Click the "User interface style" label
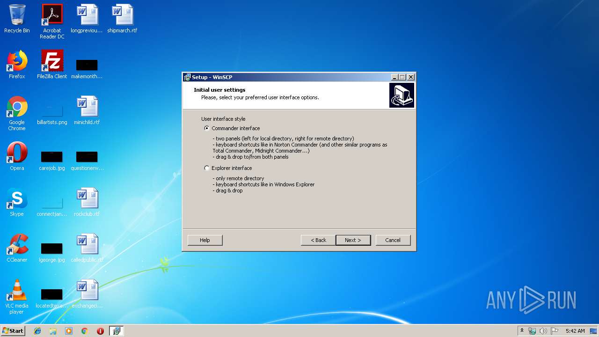Viewport: 599px width, 337px height. point(223,119)
